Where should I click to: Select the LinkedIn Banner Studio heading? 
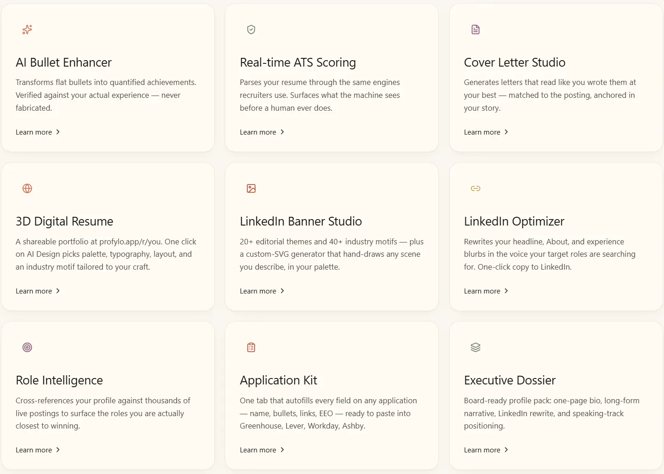[301, 221]
